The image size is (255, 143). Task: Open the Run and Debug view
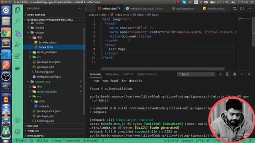[x=18, y=45]
